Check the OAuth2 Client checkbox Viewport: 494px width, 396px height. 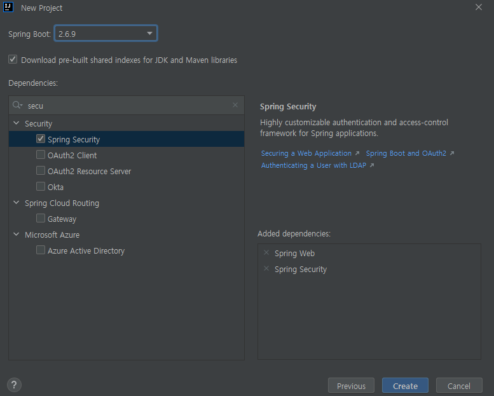pyautogui.click(x=41, y=154)
